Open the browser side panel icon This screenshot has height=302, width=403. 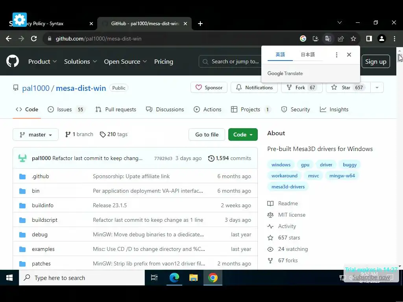(369, 39)
